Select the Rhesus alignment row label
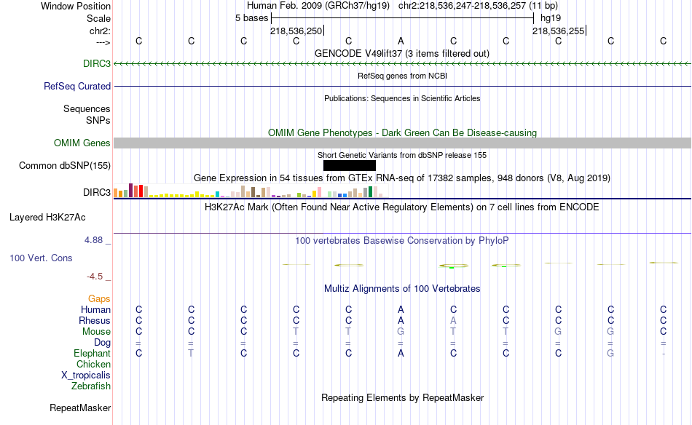Viewport: 692px width, 425px height. click(95, 320)
